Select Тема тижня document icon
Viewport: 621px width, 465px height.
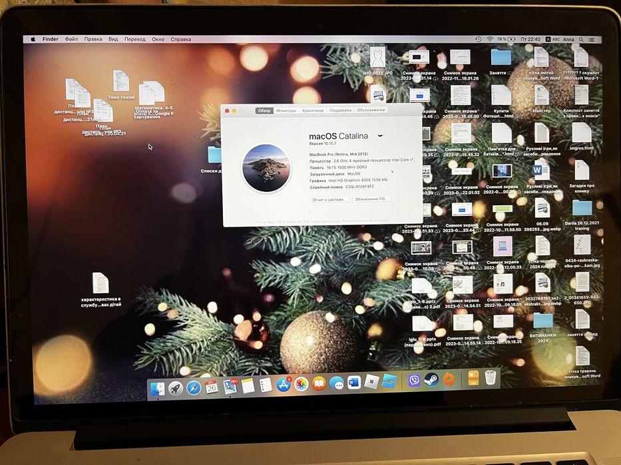(x=121, y=81)
